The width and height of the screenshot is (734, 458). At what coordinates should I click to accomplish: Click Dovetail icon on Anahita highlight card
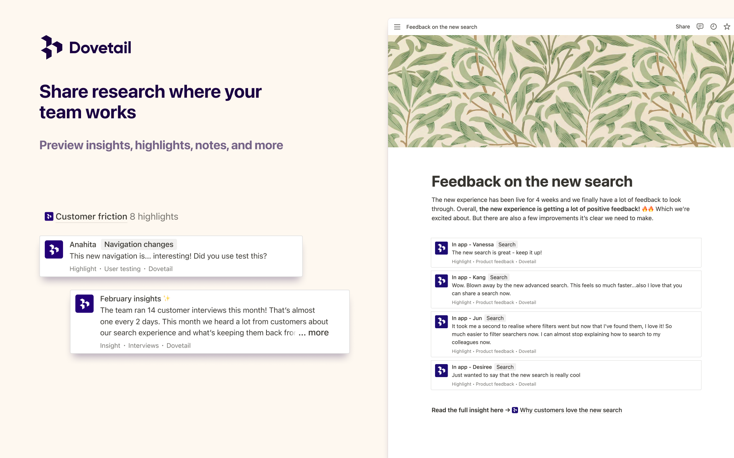54,250
